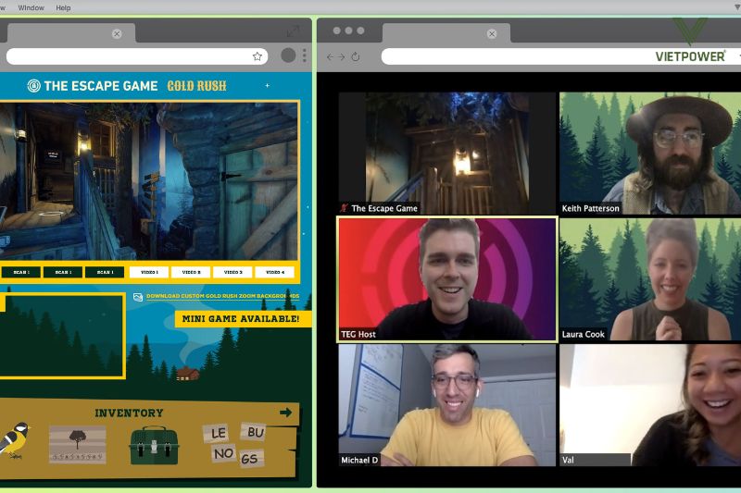
Task: Select the yellow bird inventory item
Action: click(14, 440)
